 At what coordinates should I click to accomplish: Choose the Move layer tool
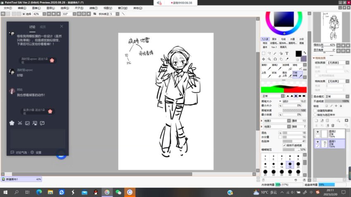(x=263, y=59)
